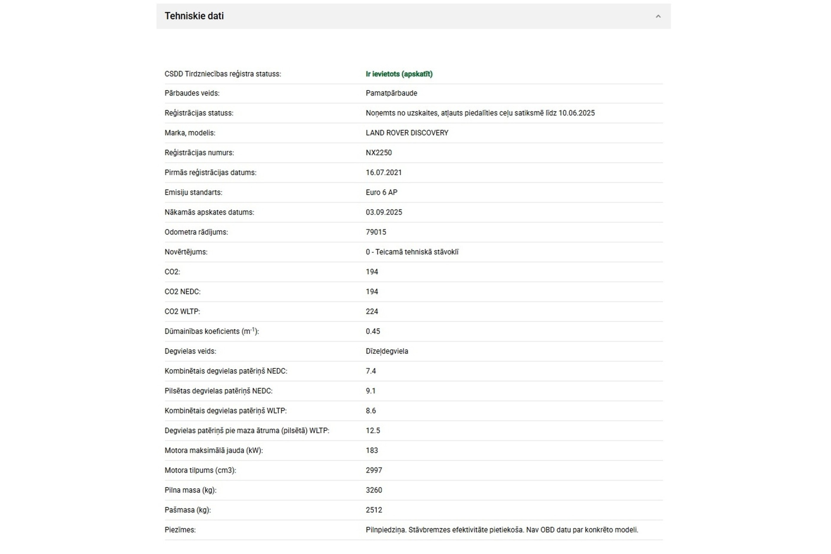The height and width of the screenshot is (554, 831).
Task: Click the registration status text with 10.06.2025
Action: (480, 113)
